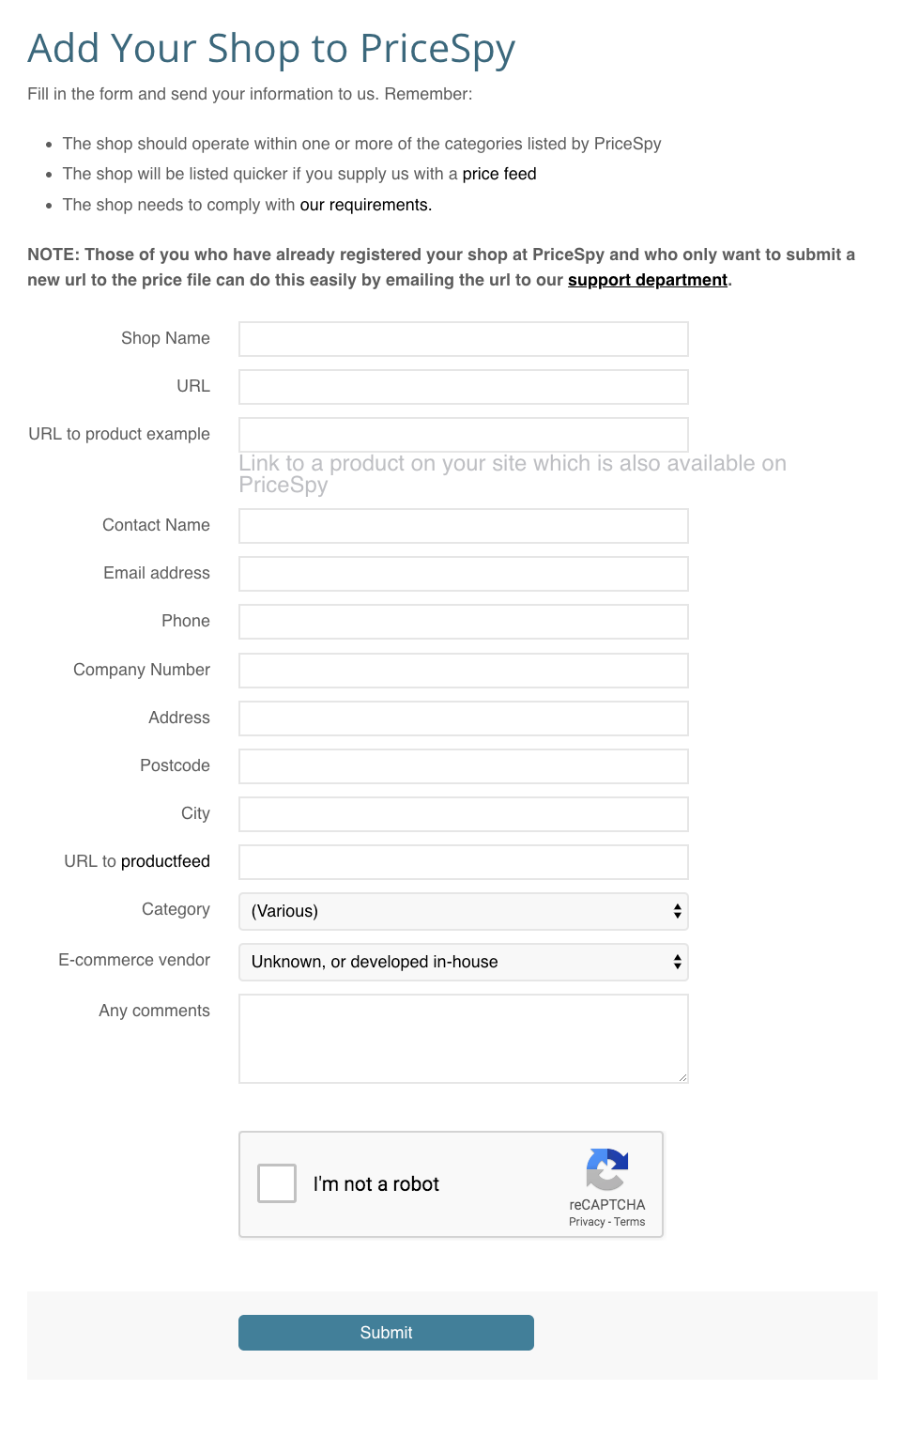Viewport: 904px width, 1452px height.
Task: Click the productfeed label link
Action: [165, 861]
